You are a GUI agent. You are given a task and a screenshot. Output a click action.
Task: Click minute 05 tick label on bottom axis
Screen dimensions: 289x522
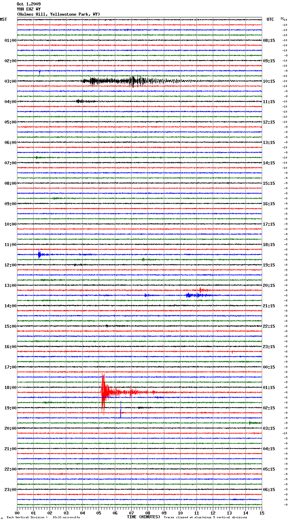coord(99,513)
